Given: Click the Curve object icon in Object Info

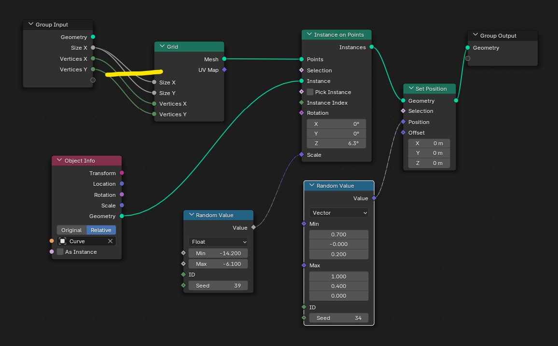Looking at the screenshot, I should click(63, 241).
